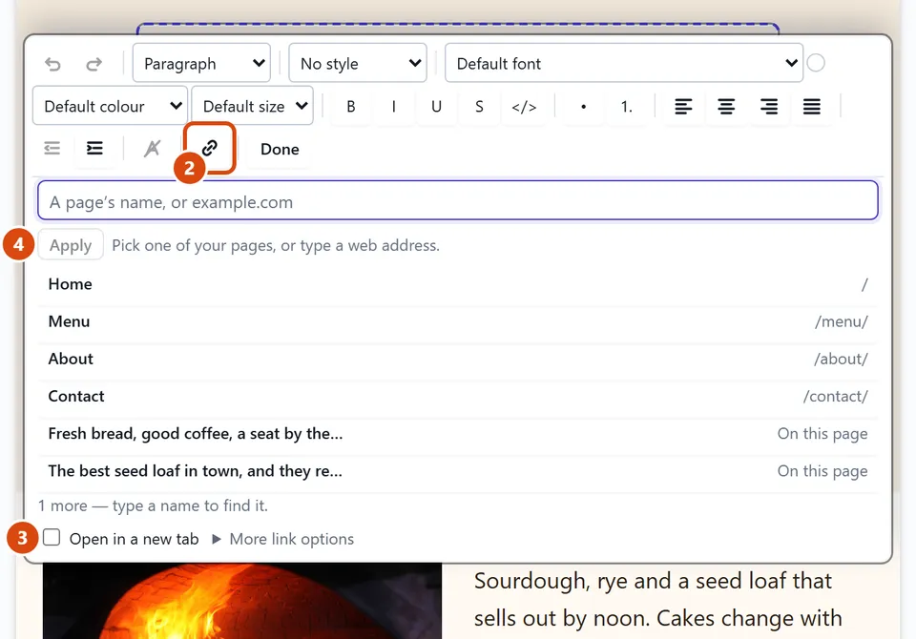916x639 pixels.
Task: Choose the Home page link
Action: click(458, 284)
